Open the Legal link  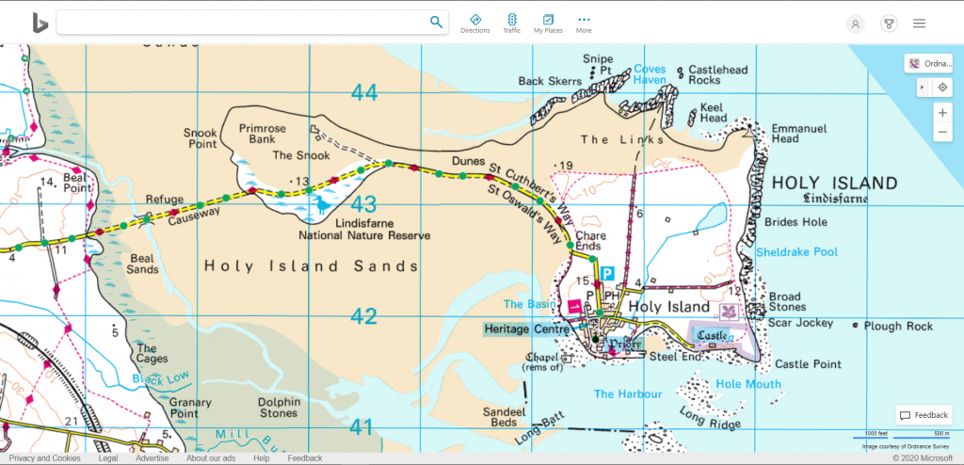coord(108,458)
